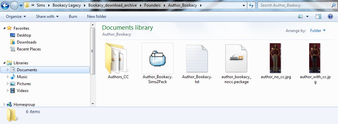Open Desktop in Favorites
Image resolution: width=338 pixels, height=124 pixels.
(x=24, y=35)
